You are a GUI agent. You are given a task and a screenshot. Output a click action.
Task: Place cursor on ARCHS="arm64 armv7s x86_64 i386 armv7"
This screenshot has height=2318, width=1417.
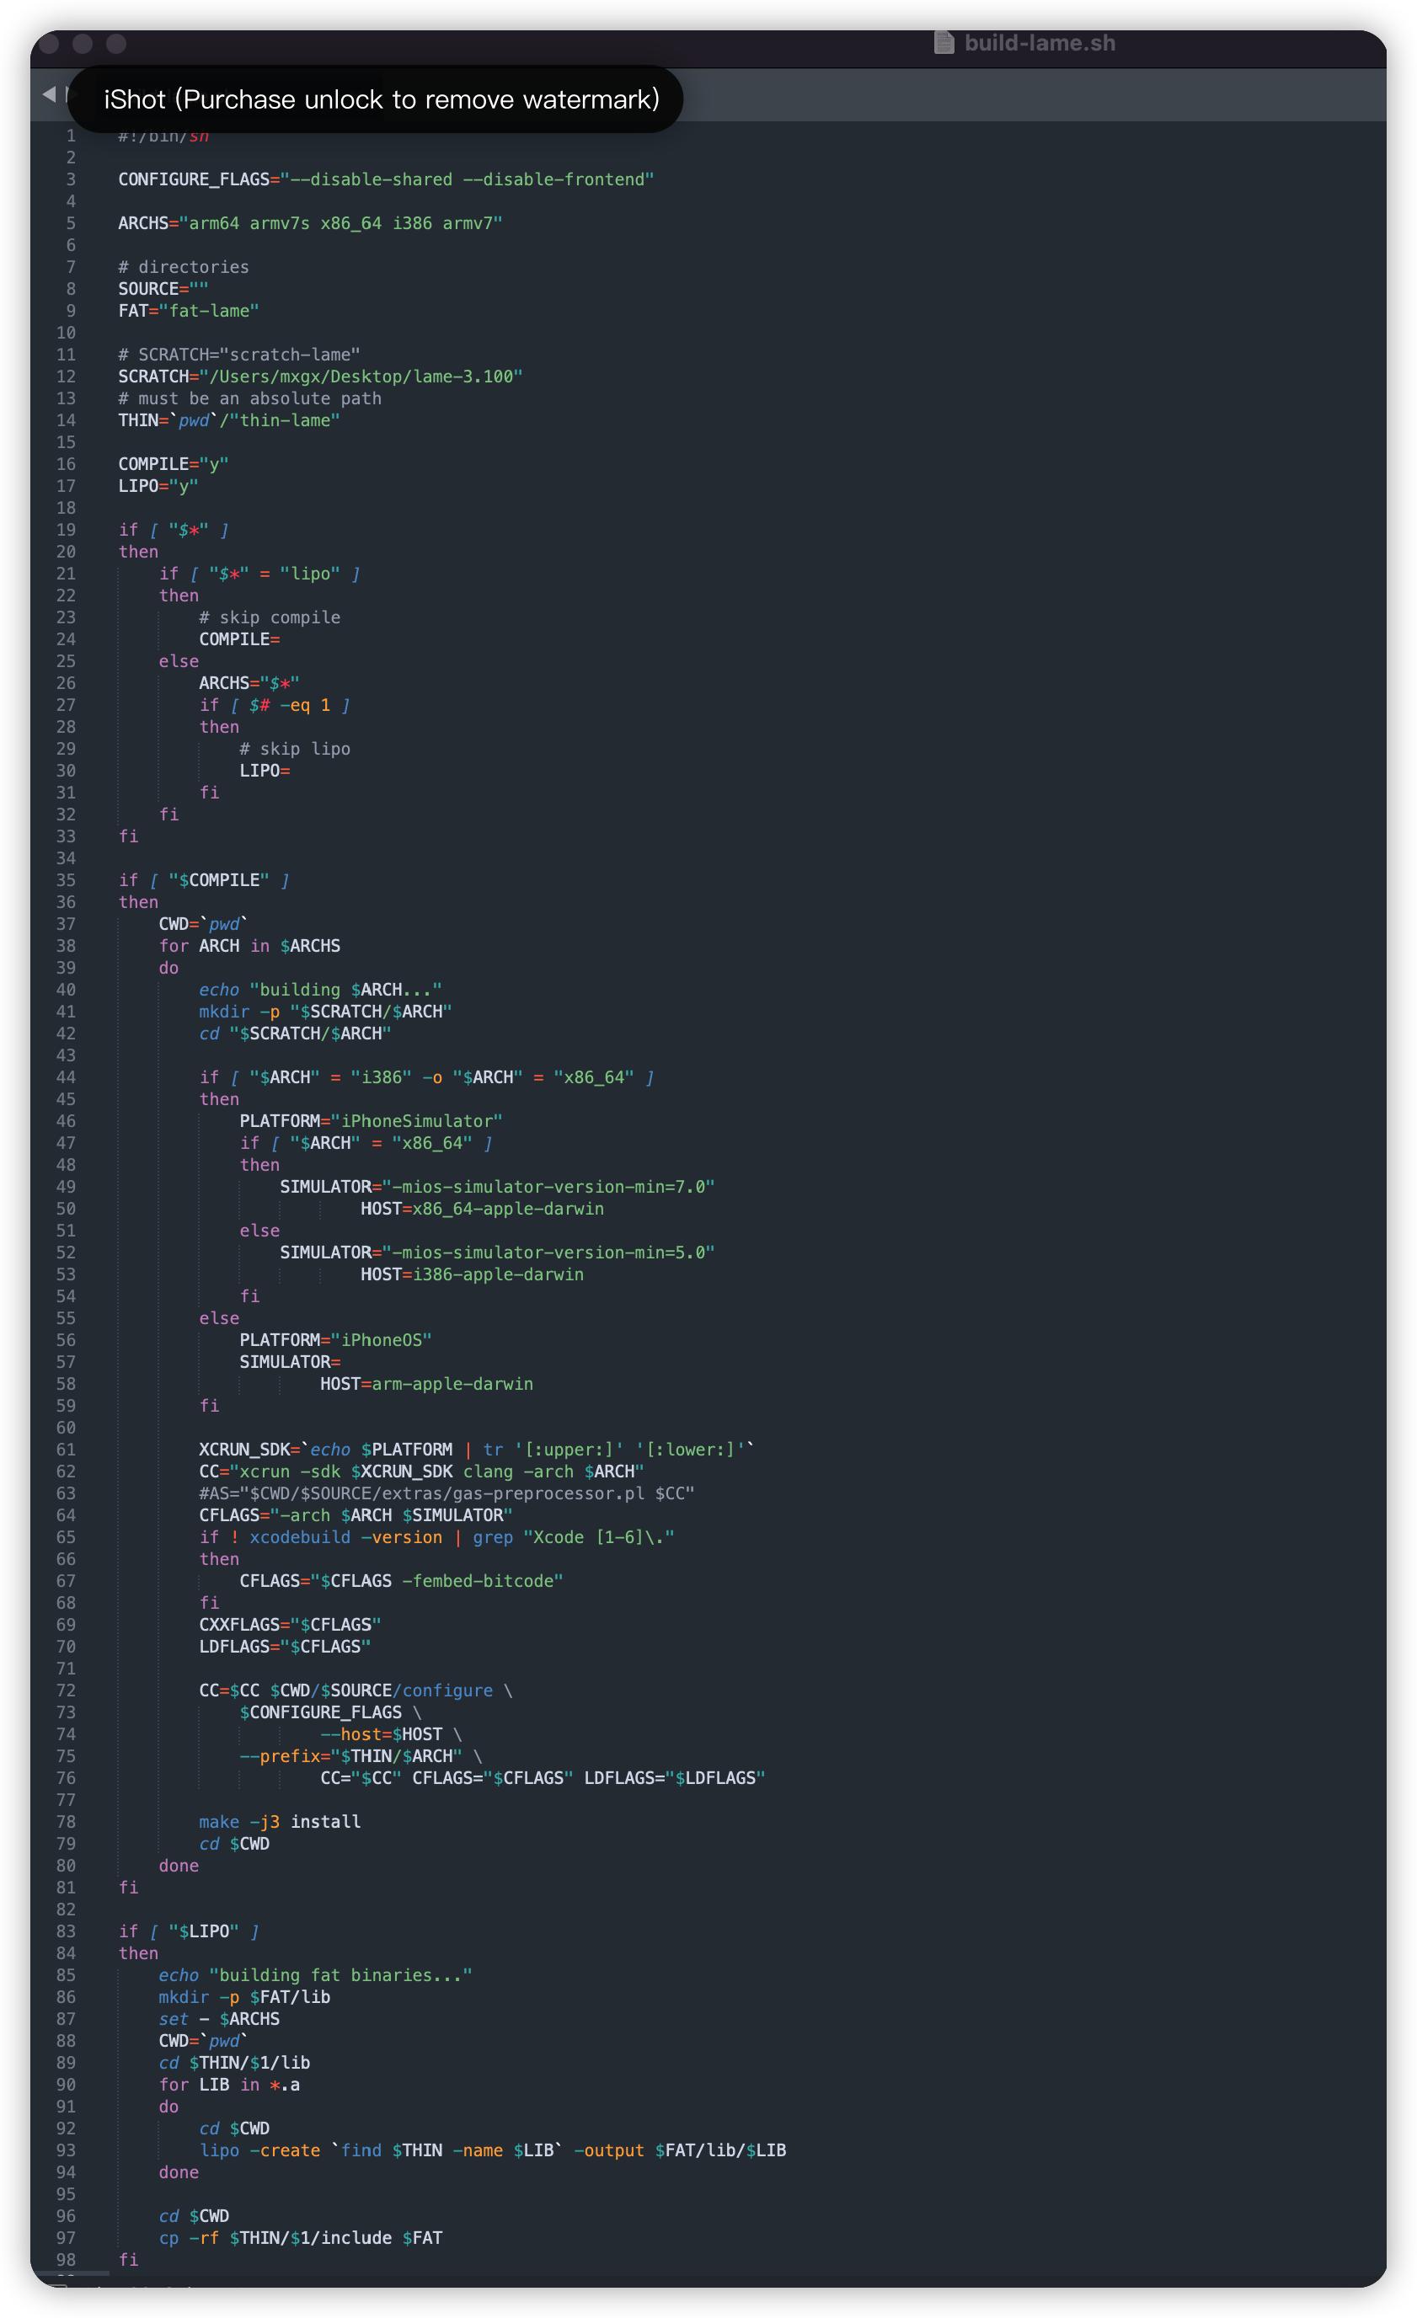[311, 223]
